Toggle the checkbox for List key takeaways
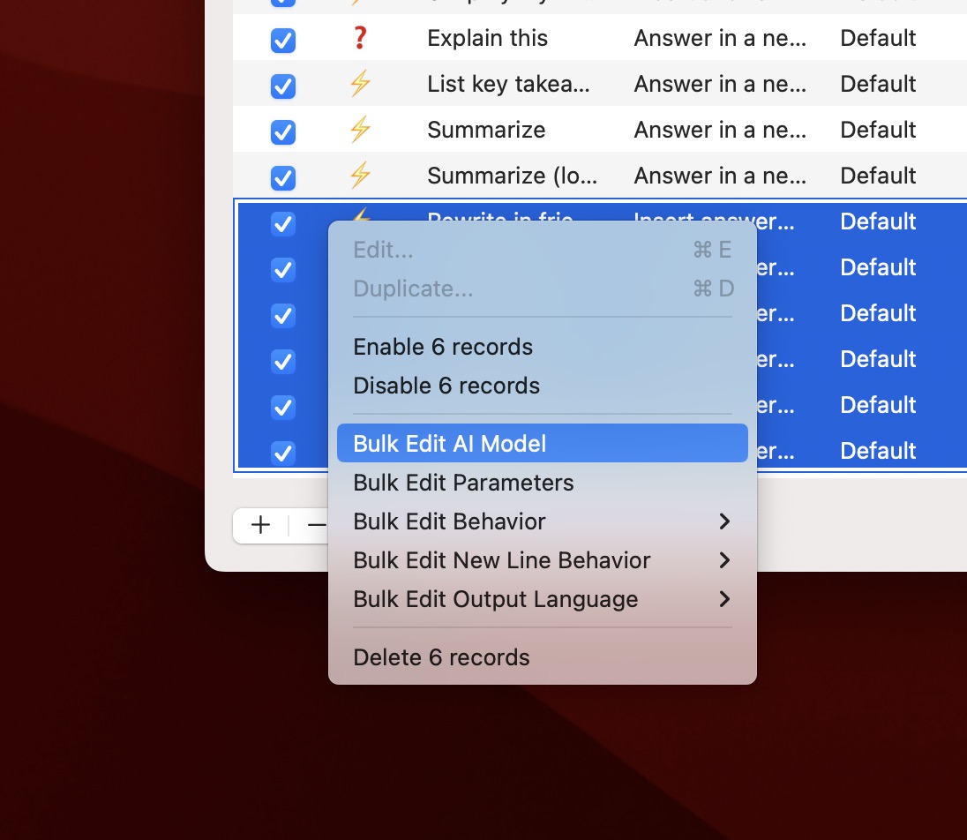Viewport: 967px width, 840px height. pyautogui.click(x=282, y=86)
